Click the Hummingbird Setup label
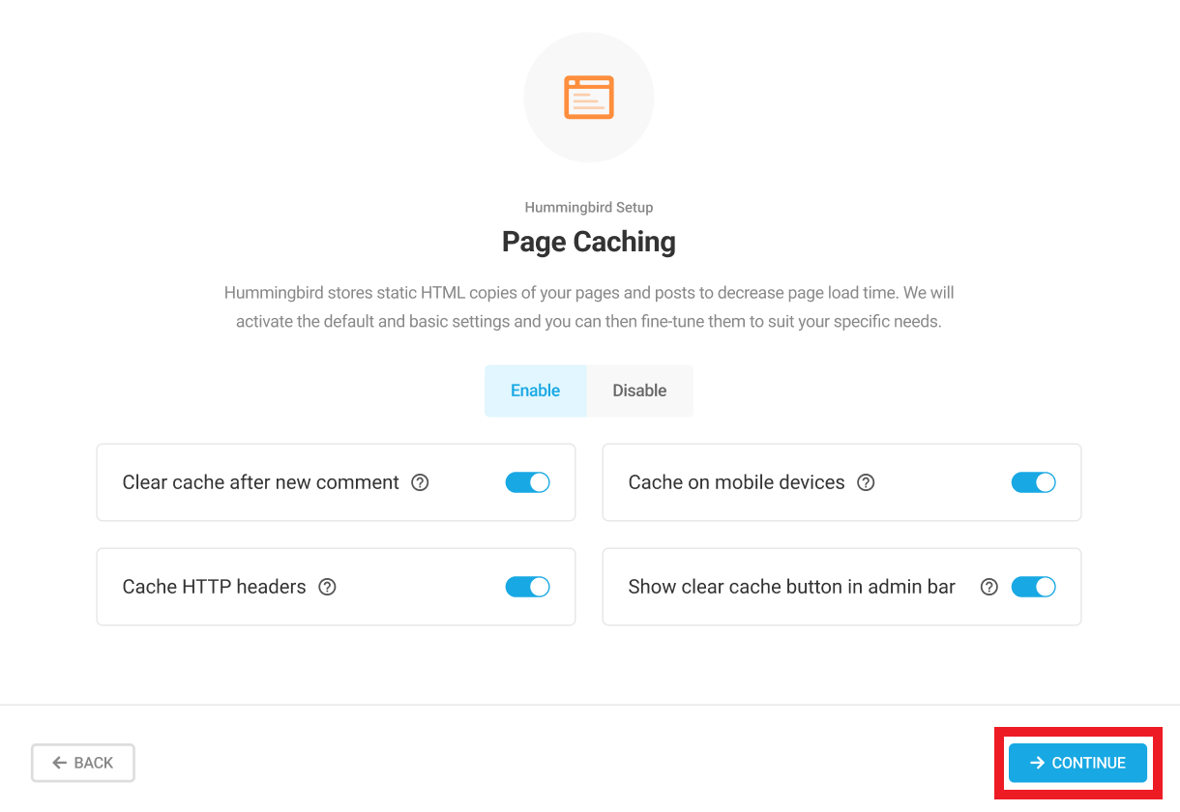 pyautogui.click(x=588, y=207)
